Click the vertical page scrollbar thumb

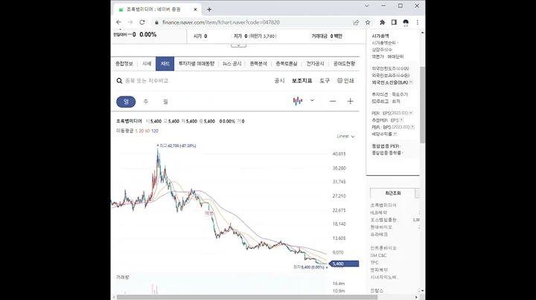tap(423, 105)
